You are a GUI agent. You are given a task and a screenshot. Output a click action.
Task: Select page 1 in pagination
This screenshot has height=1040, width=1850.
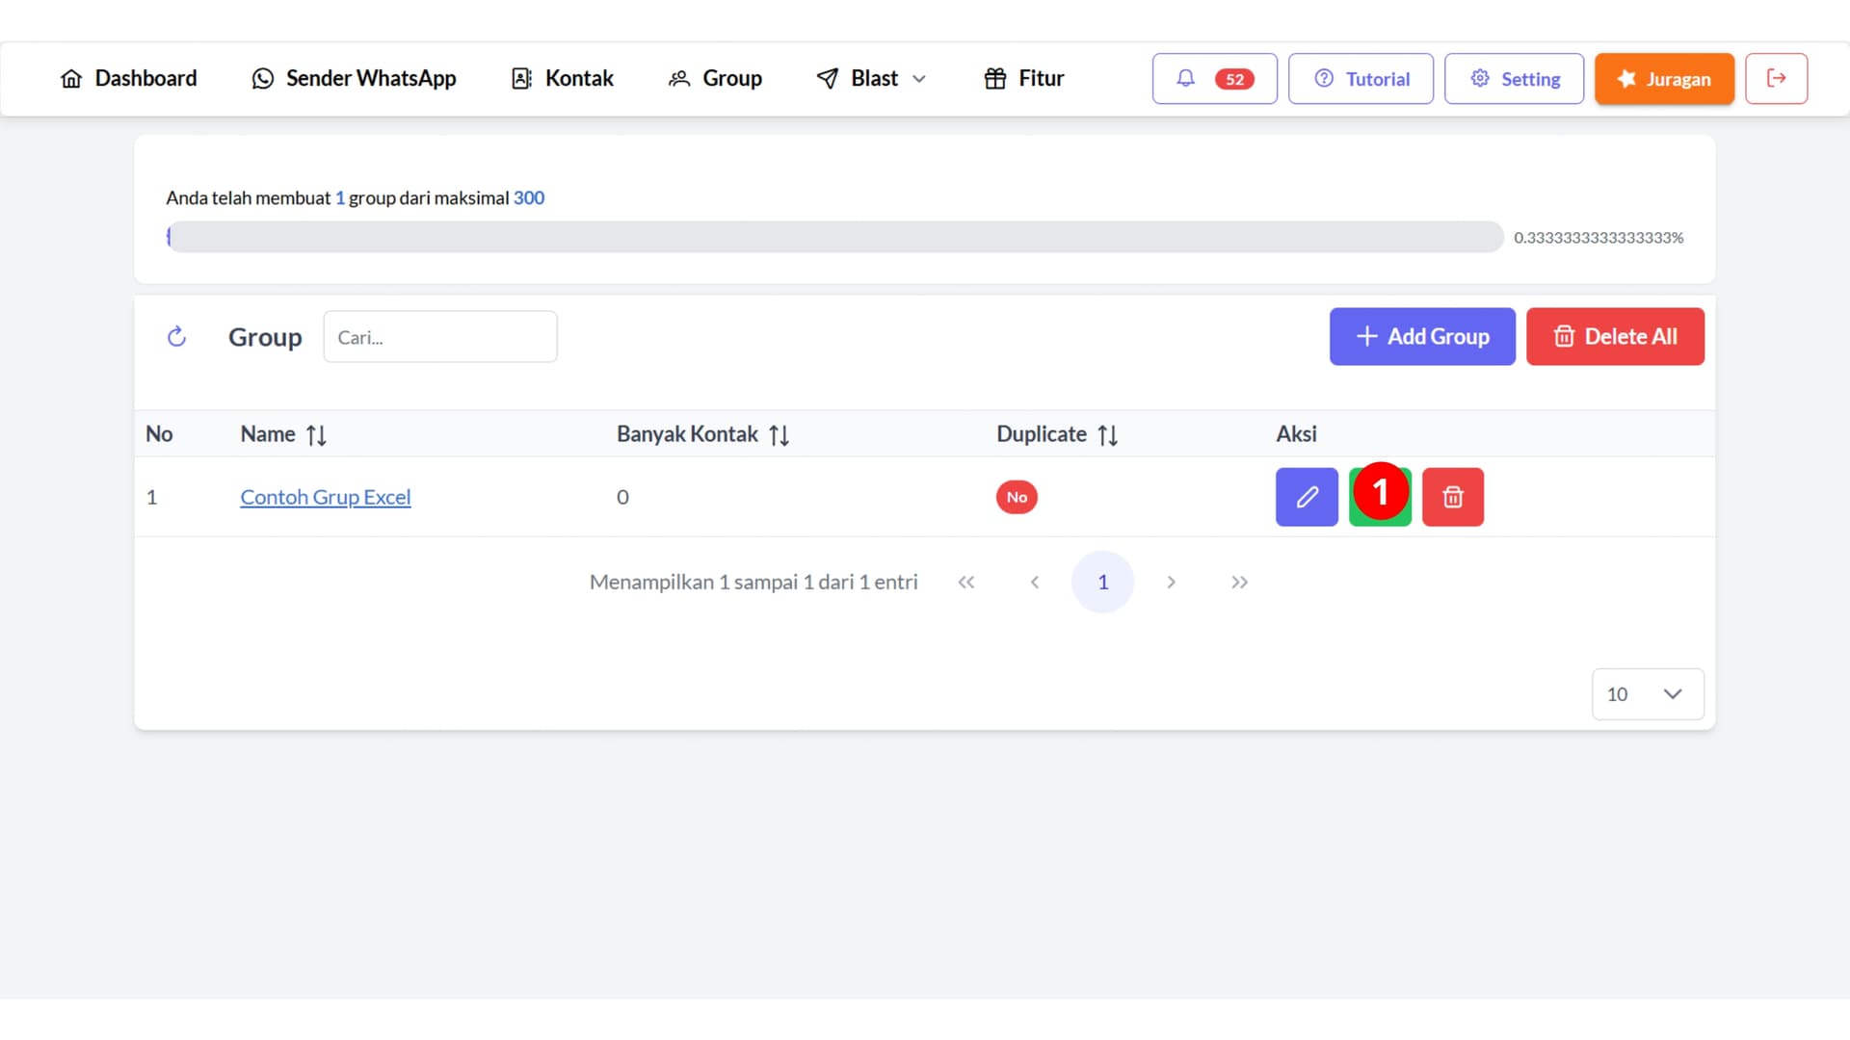click(x=1102, y=583)
